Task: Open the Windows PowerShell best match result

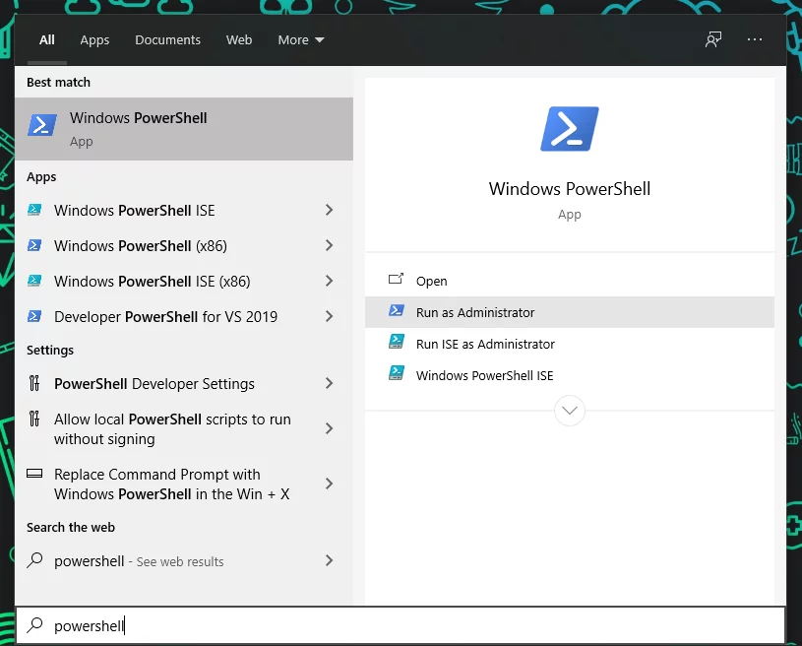Action: pos(184,128)
